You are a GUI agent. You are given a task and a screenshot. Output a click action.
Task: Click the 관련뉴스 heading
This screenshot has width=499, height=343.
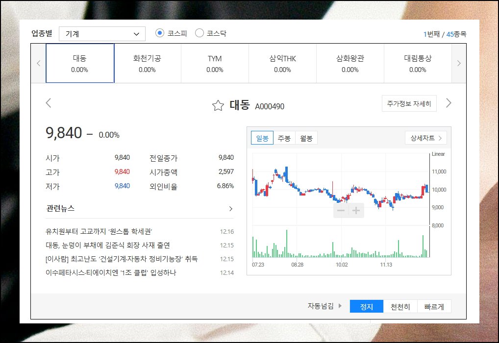point(60,208)
